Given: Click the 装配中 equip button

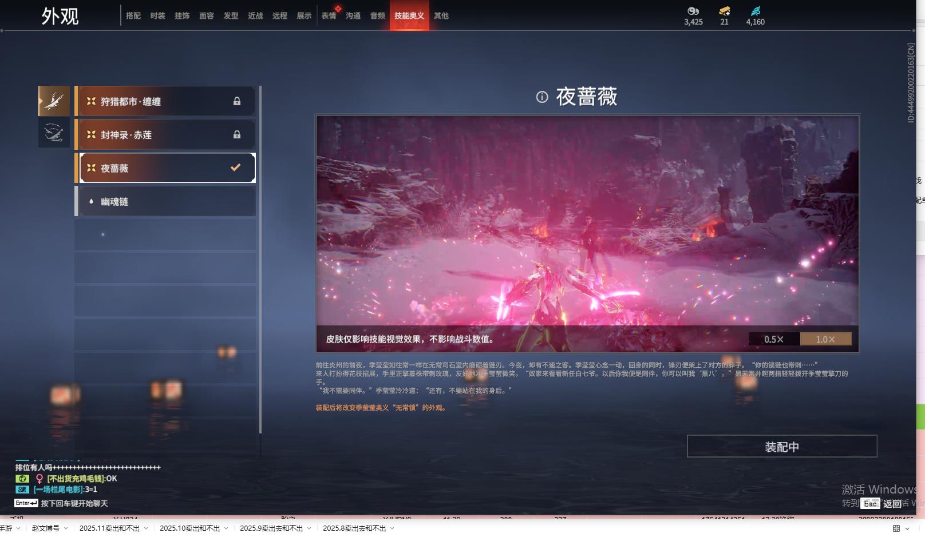Looking at the screenshot, I should [782, 446].
